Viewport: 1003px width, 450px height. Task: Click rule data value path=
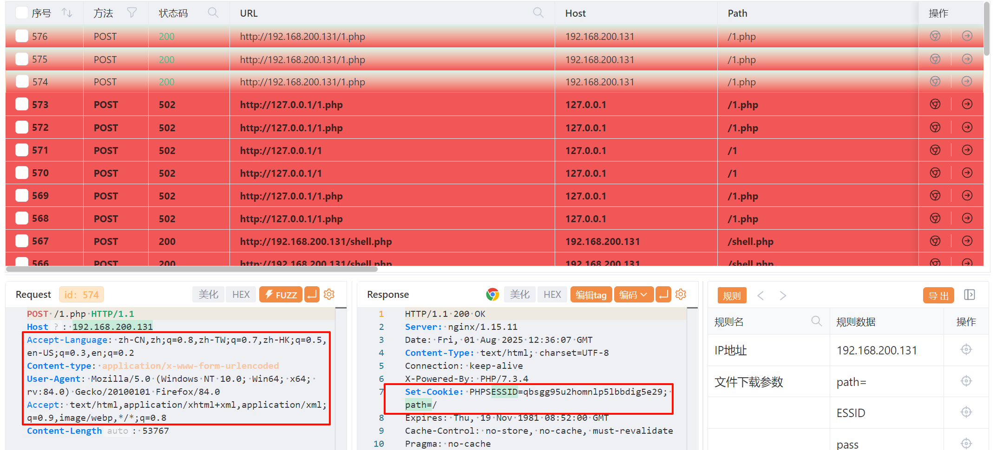(851, 382)
